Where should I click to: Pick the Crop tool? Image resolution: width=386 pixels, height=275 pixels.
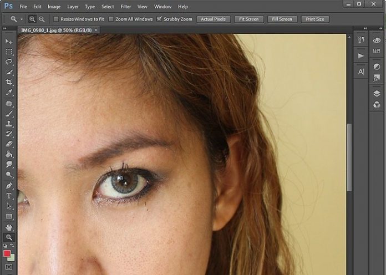[9, 82]
